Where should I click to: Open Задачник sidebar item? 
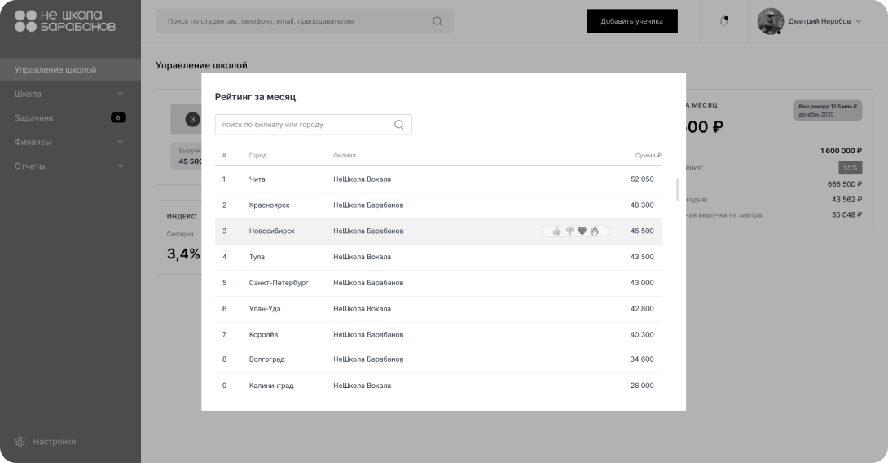pos(34,118)
